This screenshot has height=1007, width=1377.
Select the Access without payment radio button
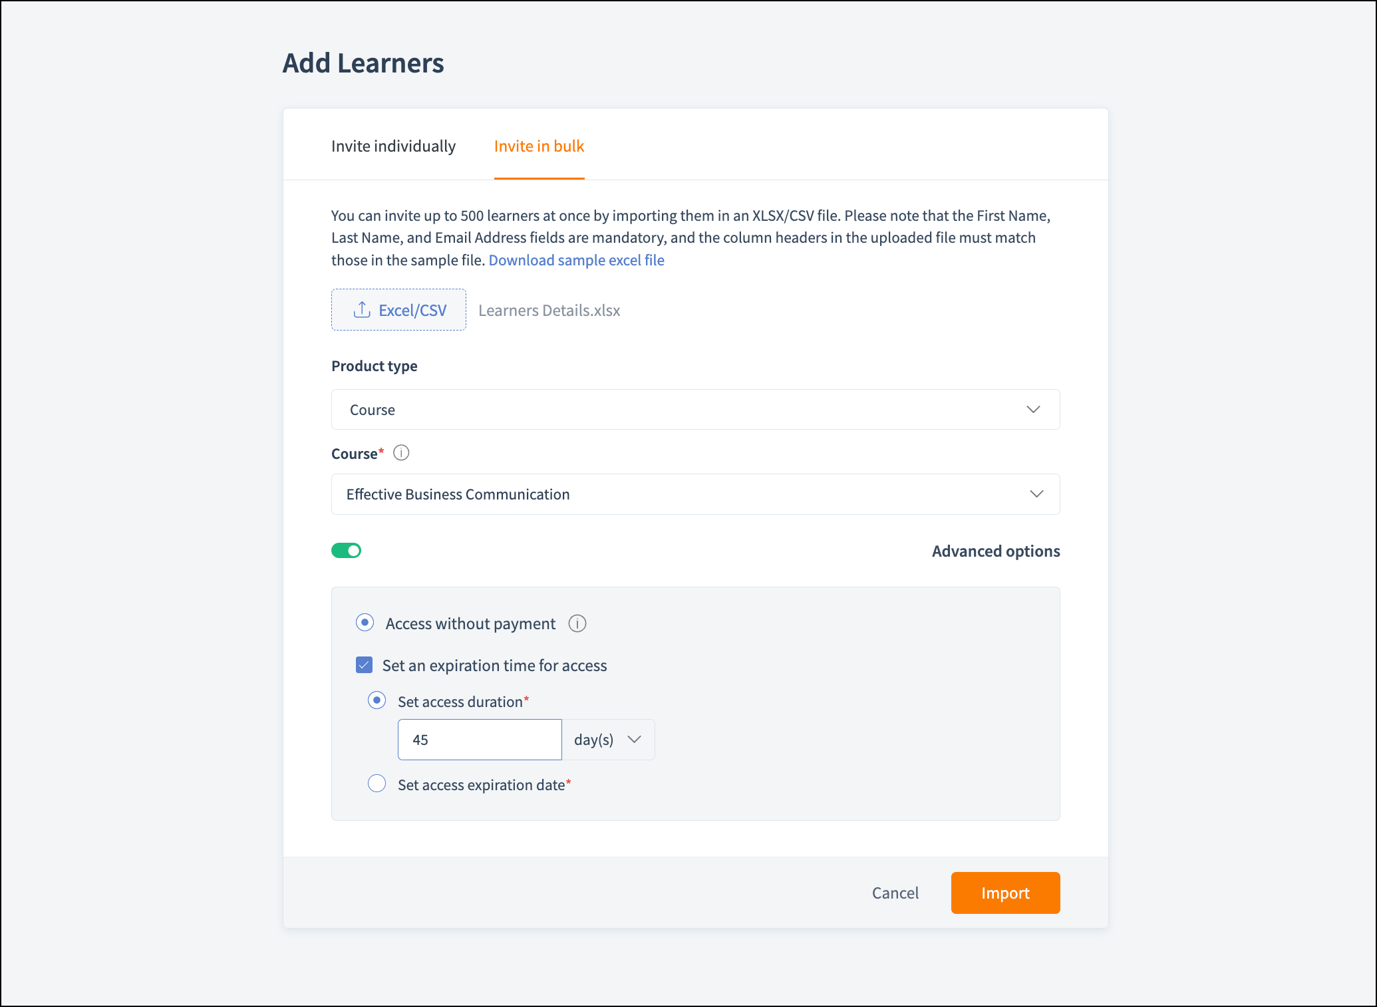[365, 623]
